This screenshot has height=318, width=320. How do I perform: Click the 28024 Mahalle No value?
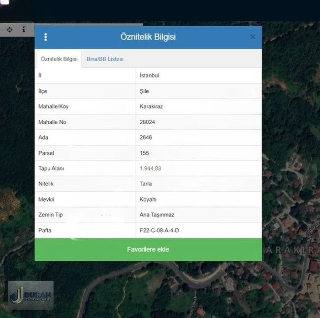[147, 122]
